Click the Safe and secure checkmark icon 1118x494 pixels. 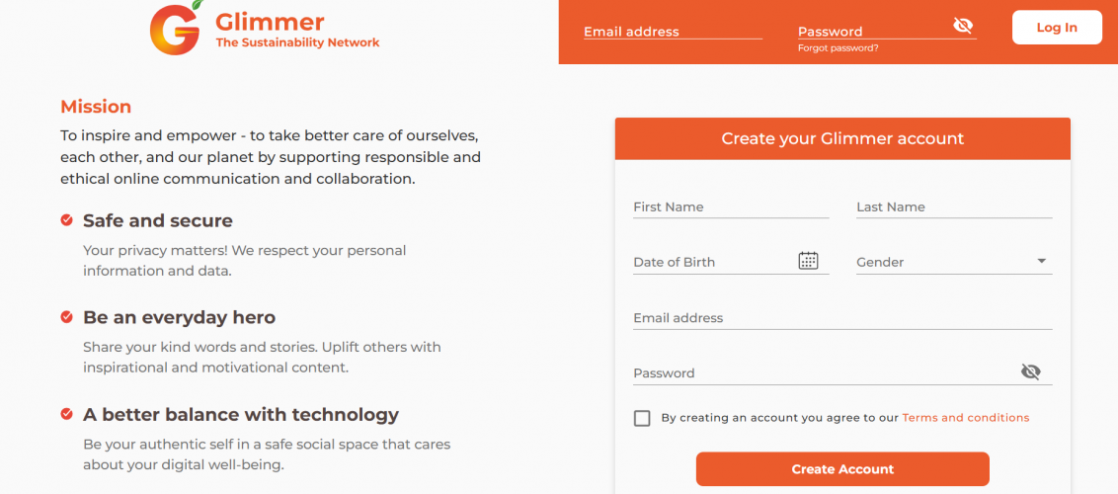coord(67,220)
